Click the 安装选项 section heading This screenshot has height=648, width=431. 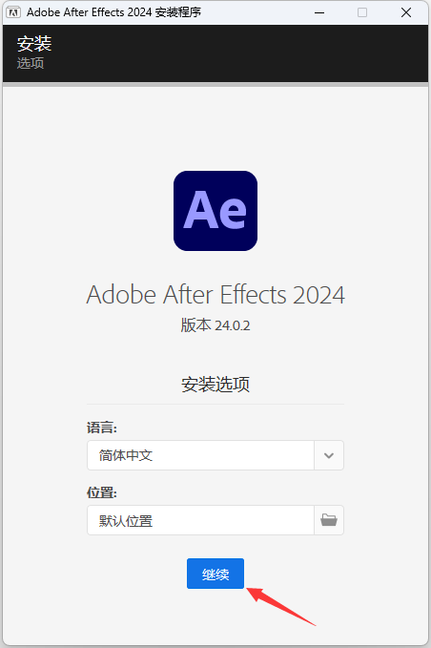(215, 385)
